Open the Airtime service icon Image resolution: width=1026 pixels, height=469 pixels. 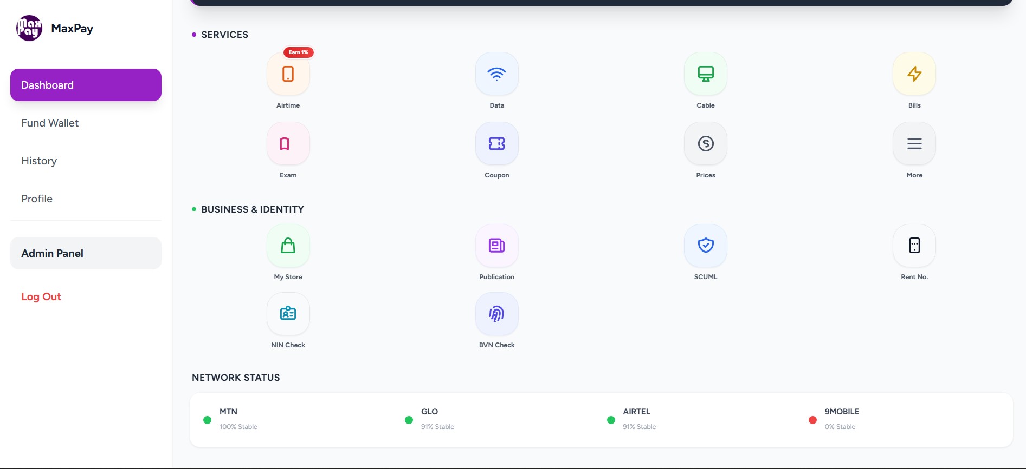pos(288,74)
